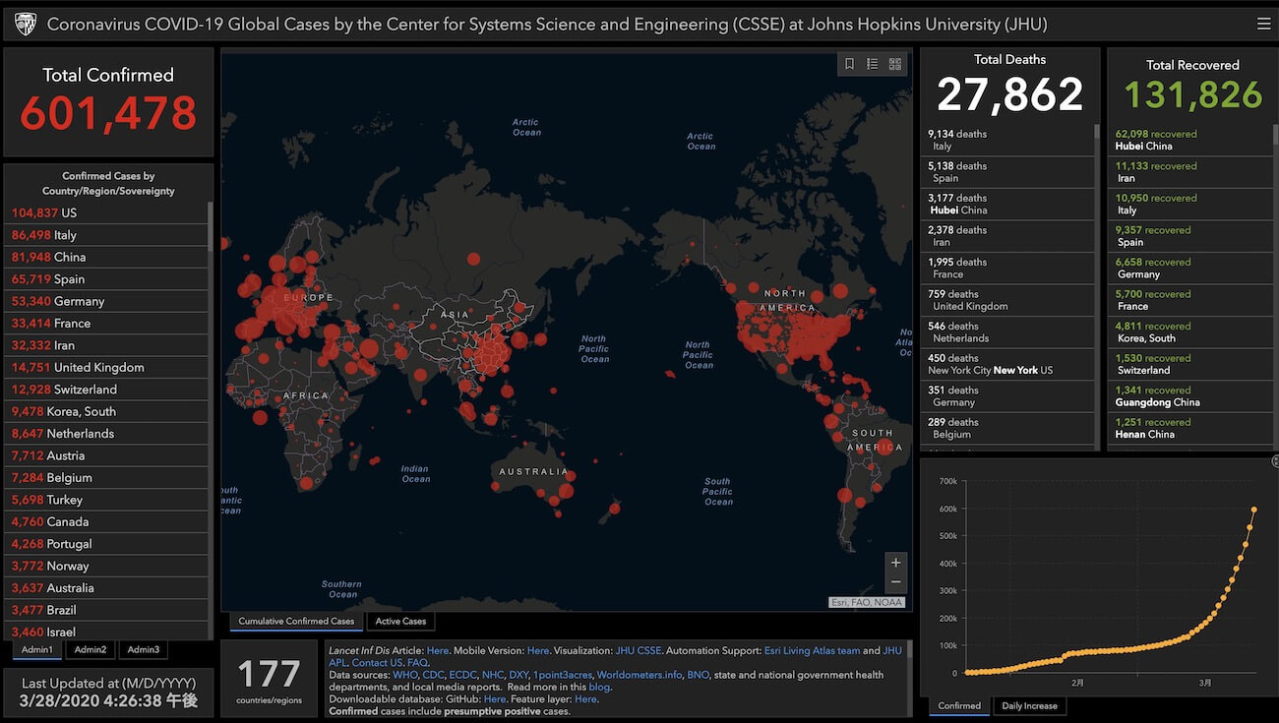This screenshot has width=1279, height=723.
Task: Show the Confirmed chart tab
Action: tap(959, 705)
